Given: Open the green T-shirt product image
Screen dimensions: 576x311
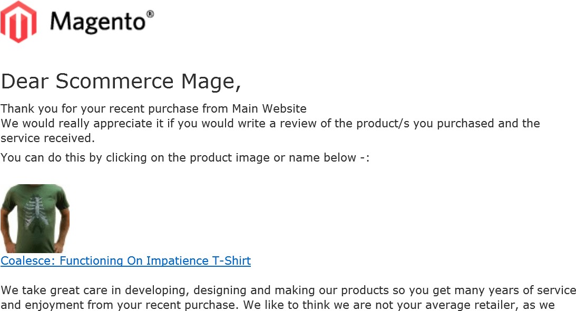Looking at the screenshot, I should [35, 218].
